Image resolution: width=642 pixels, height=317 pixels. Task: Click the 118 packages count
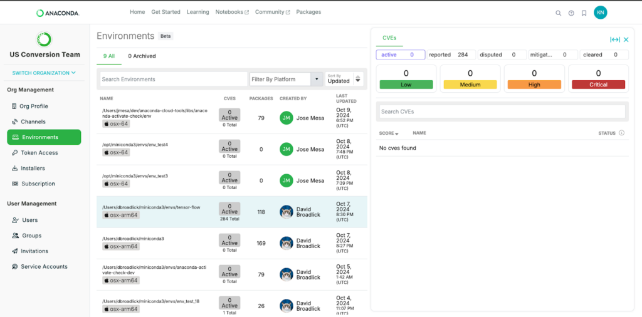(x=261, y=212)
